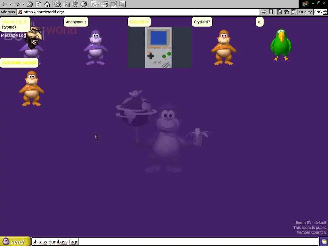Click the "Quality" label
This screenshot has width=328, height=246.
tap(305, 12)
